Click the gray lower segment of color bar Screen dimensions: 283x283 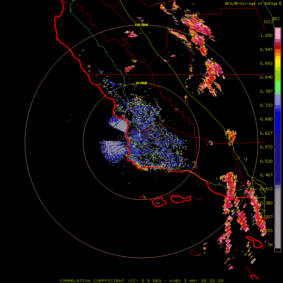[278, 219]
